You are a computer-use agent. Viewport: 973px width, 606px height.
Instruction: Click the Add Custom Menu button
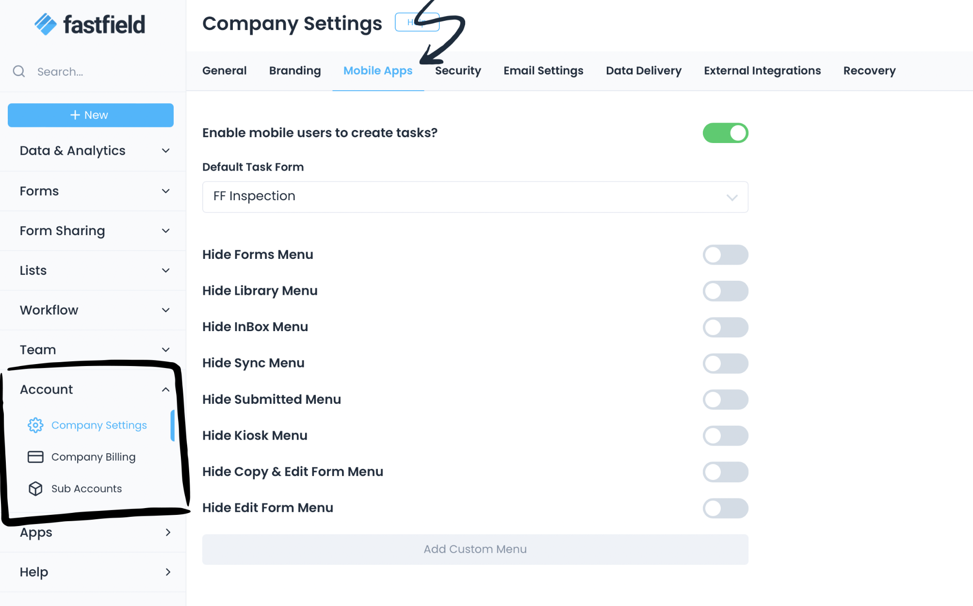tap(475, 549)
